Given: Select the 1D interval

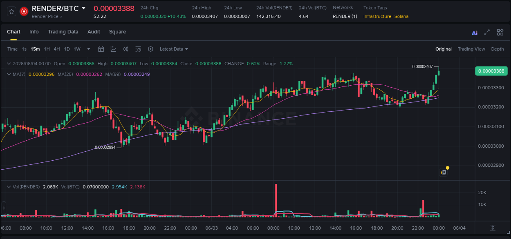Looking at the screenshot, I should pos(67,49).
